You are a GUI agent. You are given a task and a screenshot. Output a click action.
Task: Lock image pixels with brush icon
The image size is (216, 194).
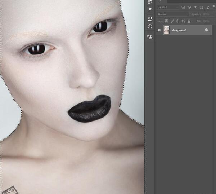172,21
